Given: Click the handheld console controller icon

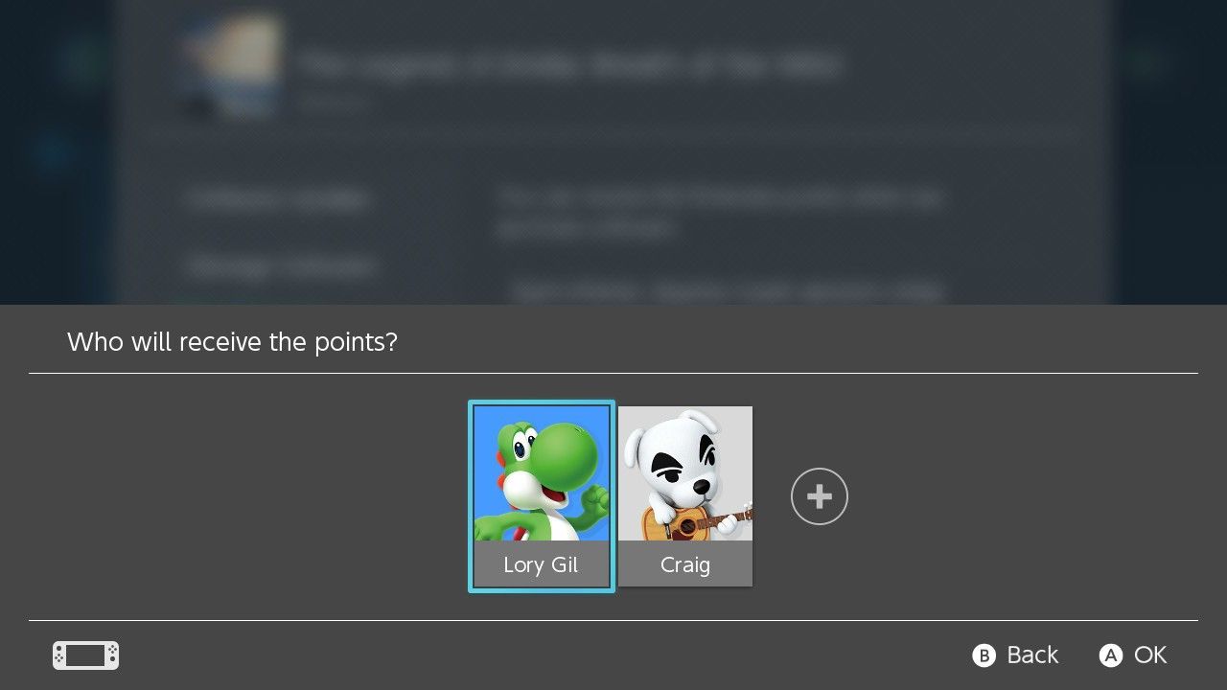Looking at the screenshot, I should pos(85,655).
